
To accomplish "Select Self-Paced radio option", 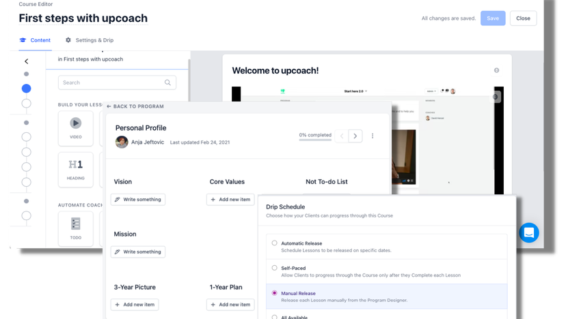I will (275, 268).
